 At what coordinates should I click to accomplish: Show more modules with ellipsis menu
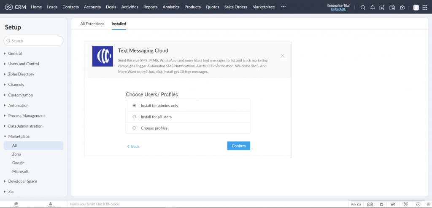(283, 7)
